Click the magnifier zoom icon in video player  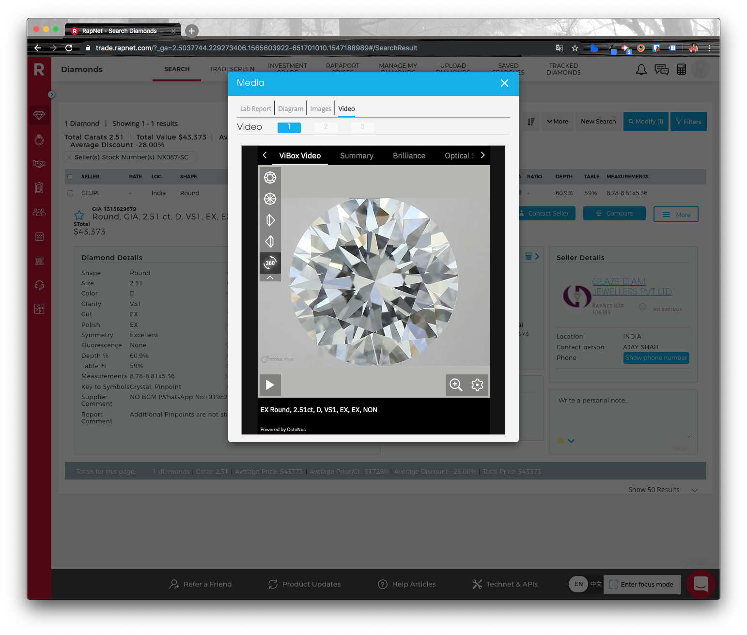pos(456,385)
